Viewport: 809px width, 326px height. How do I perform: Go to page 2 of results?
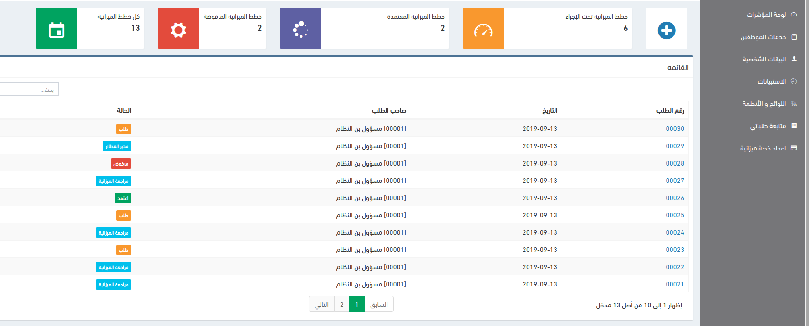(x=341, y=305)
